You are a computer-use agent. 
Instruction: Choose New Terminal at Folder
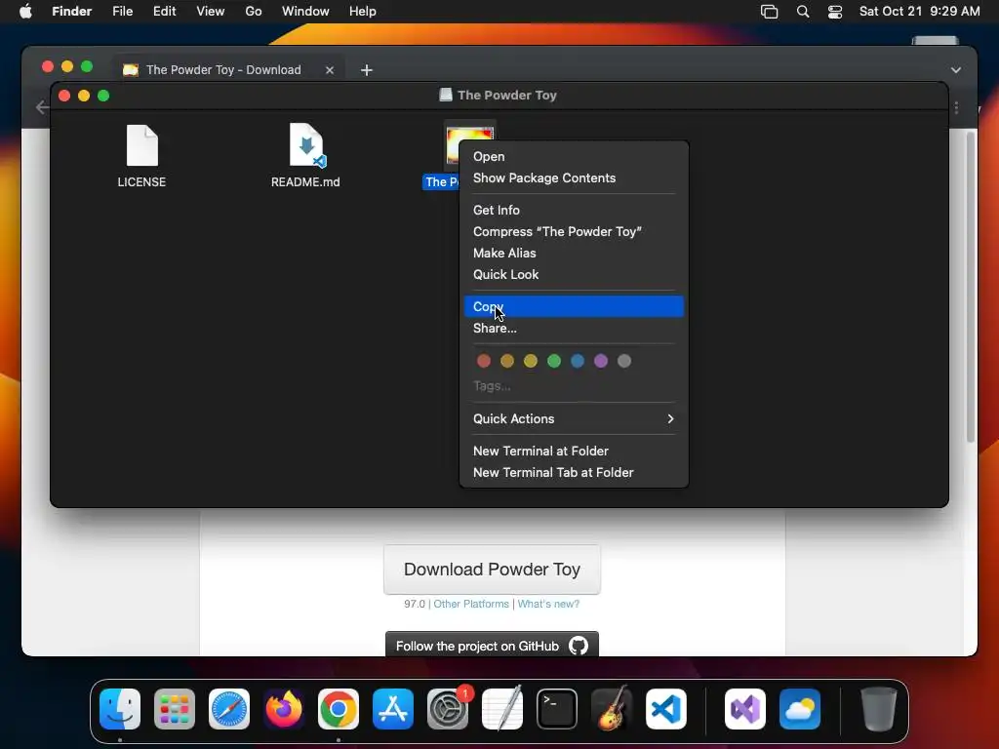pos(574,451)
